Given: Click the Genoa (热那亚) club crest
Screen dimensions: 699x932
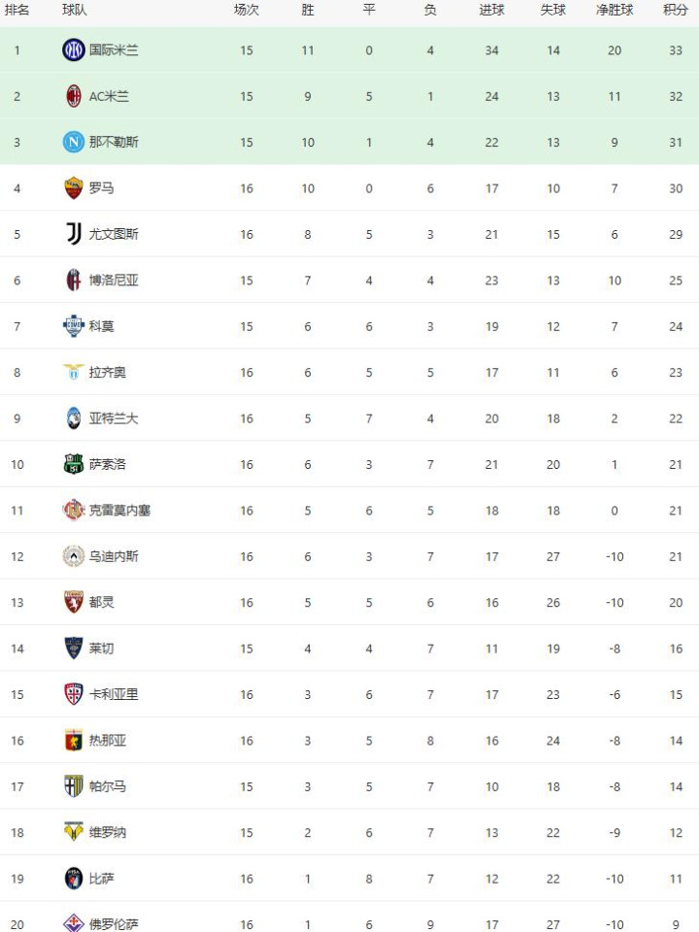Looking at the screenshot, I should [x=74, y=741].
